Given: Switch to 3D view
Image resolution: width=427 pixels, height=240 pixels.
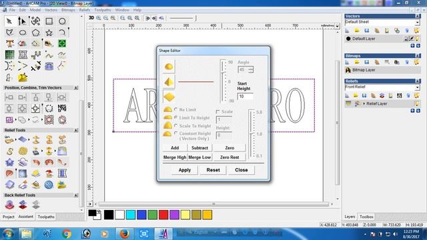Looking at the screenshot, I should 91,18.
